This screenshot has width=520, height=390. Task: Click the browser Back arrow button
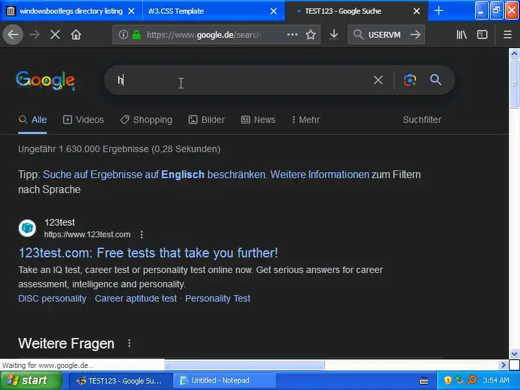tap(13, 34)
